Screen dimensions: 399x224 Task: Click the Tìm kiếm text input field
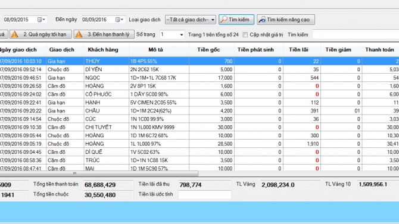(x=356, y=34)
